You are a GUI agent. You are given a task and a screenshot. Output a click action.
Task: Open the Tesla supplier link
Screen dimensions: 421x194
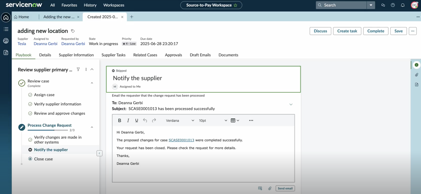coord(22,44)
